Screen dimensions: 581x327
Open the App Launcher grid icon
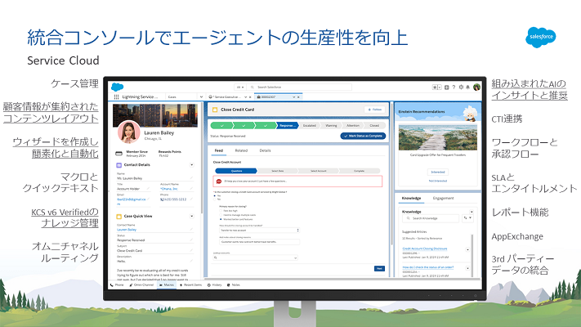[x=116, y=96]
